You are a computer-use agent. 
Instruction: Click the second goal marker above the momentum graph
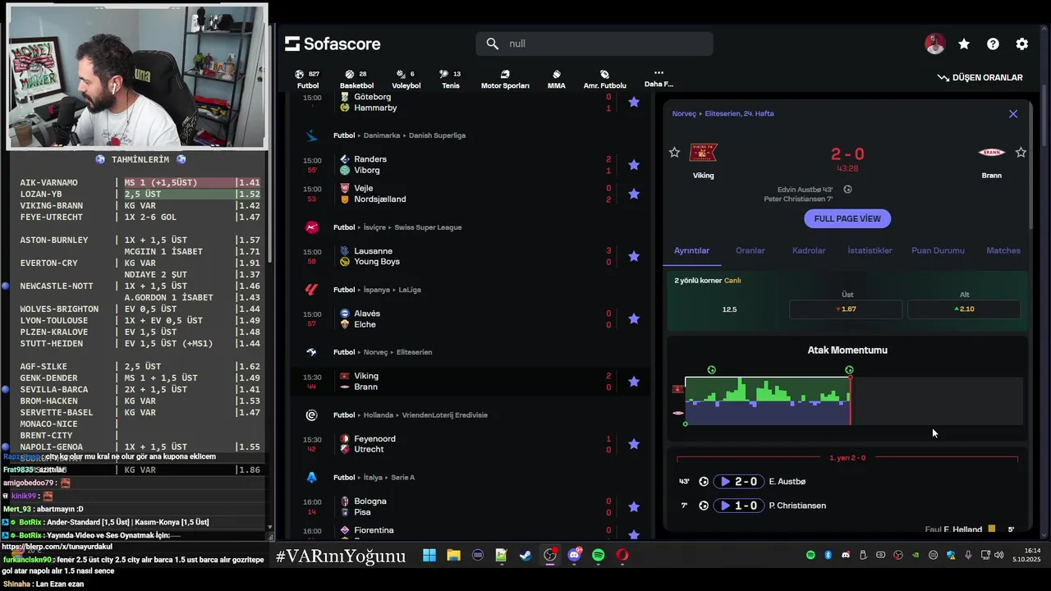849,370
